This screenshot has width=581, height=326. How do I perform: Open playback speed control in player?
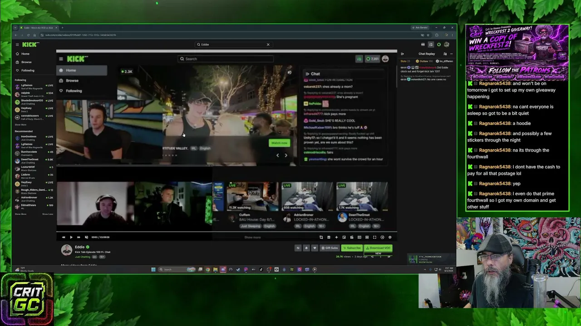click(x=382, y=237)
